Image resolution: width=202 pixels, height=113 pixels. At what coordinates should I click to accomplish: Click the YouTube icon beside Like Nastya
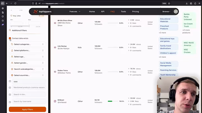[55, 47]
